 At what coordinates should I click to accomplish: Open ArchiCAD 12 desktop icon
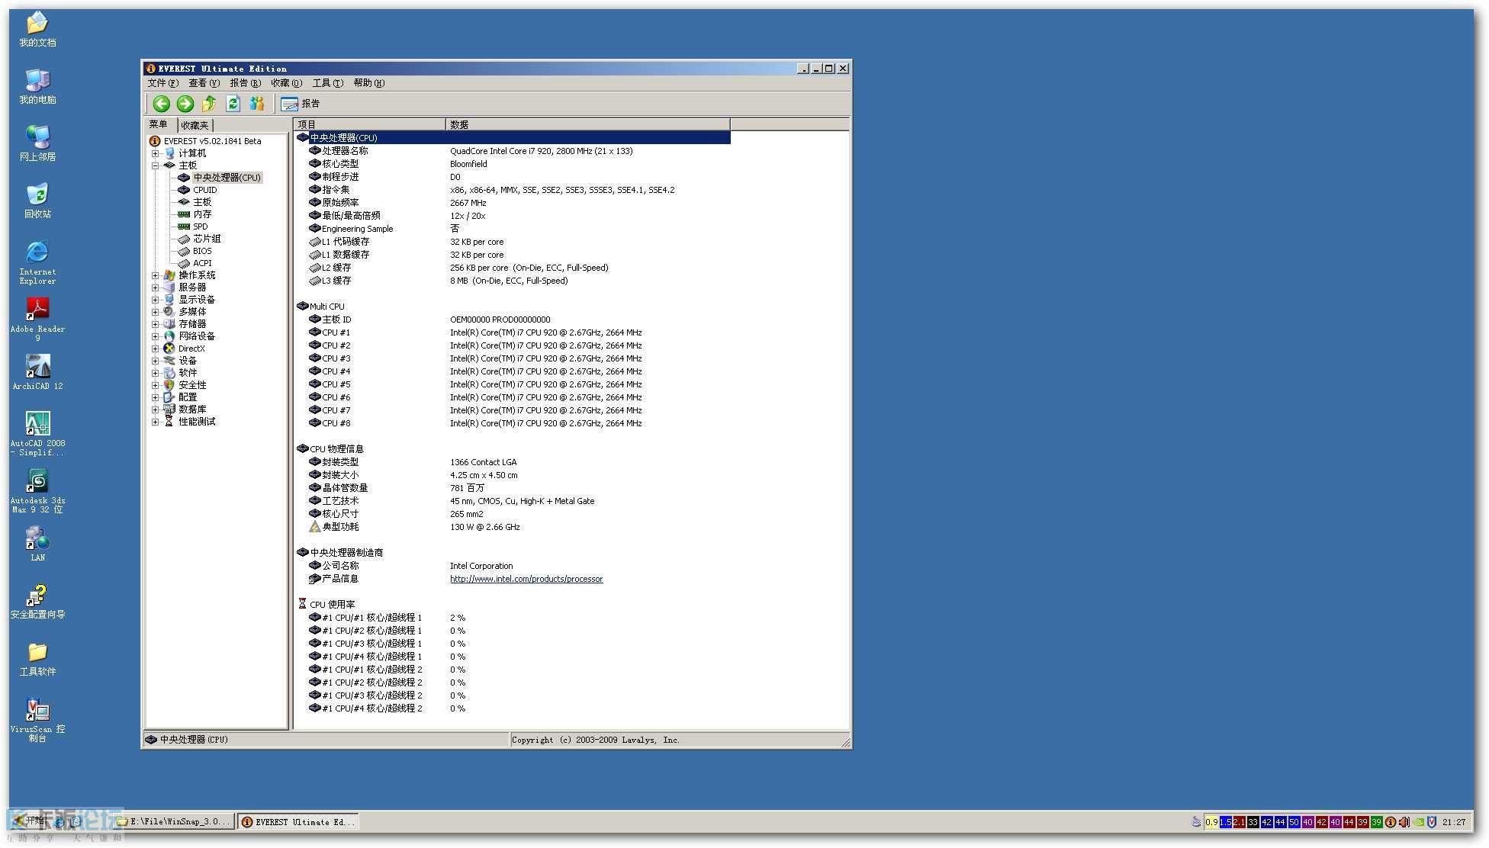pos(37,373)
